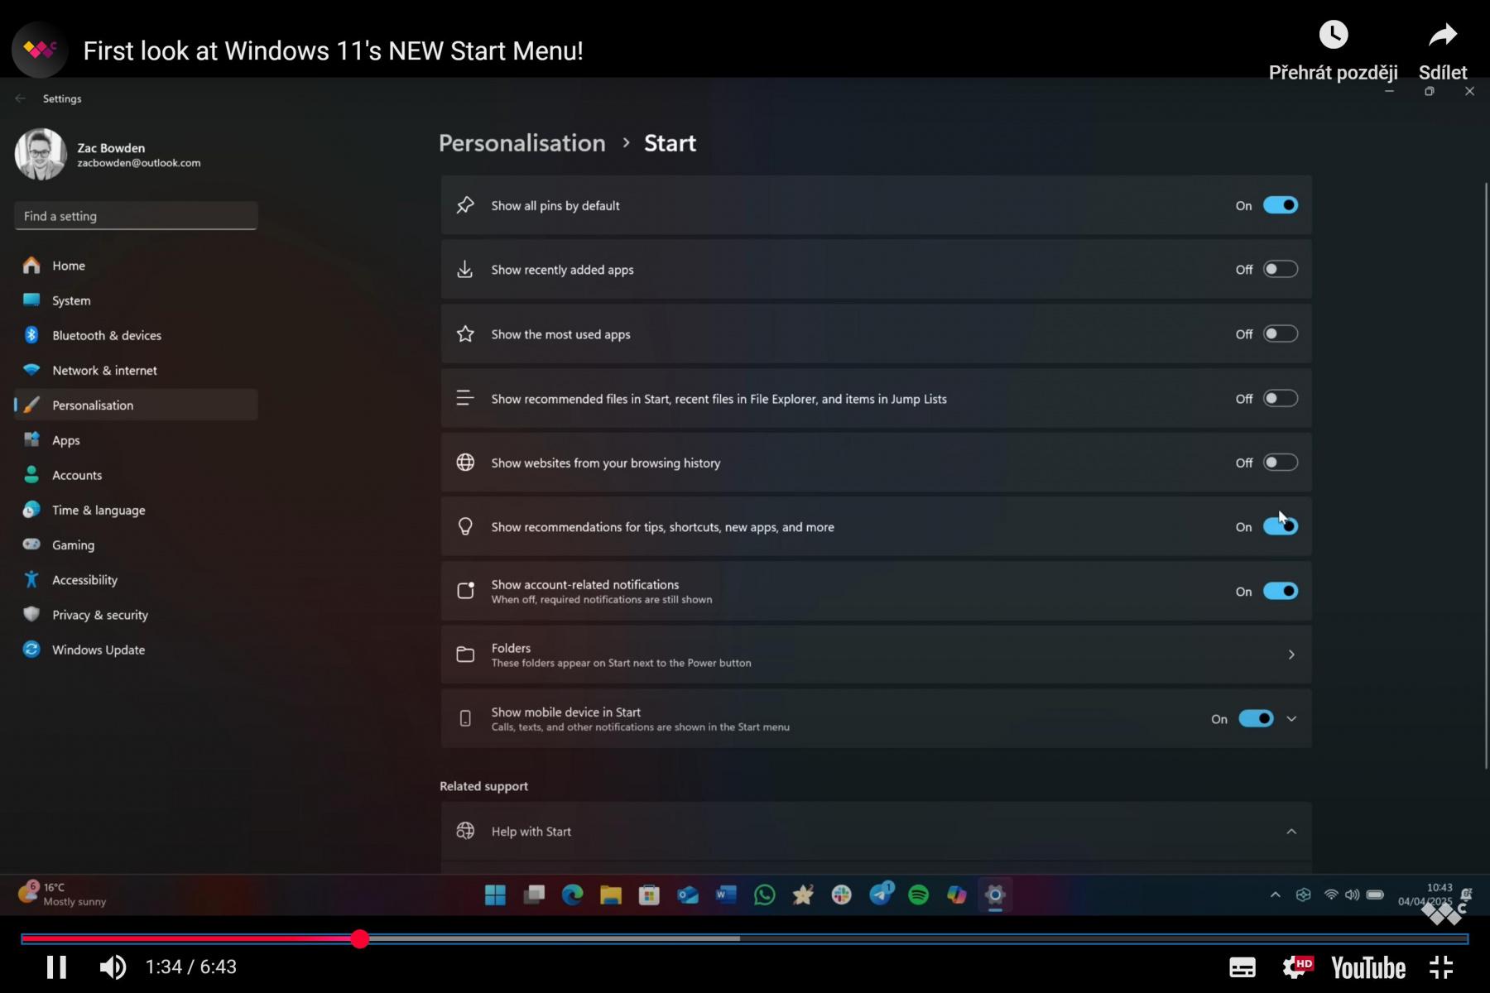Open Time & language settings
The width and height of the screenshot is (1490, 993).
click(x=136, y=510)
